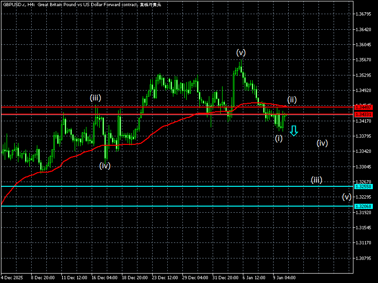Select the (iii) wave label at the mid-December high
This screenshot has width=378, height=283.
(95, 98)
